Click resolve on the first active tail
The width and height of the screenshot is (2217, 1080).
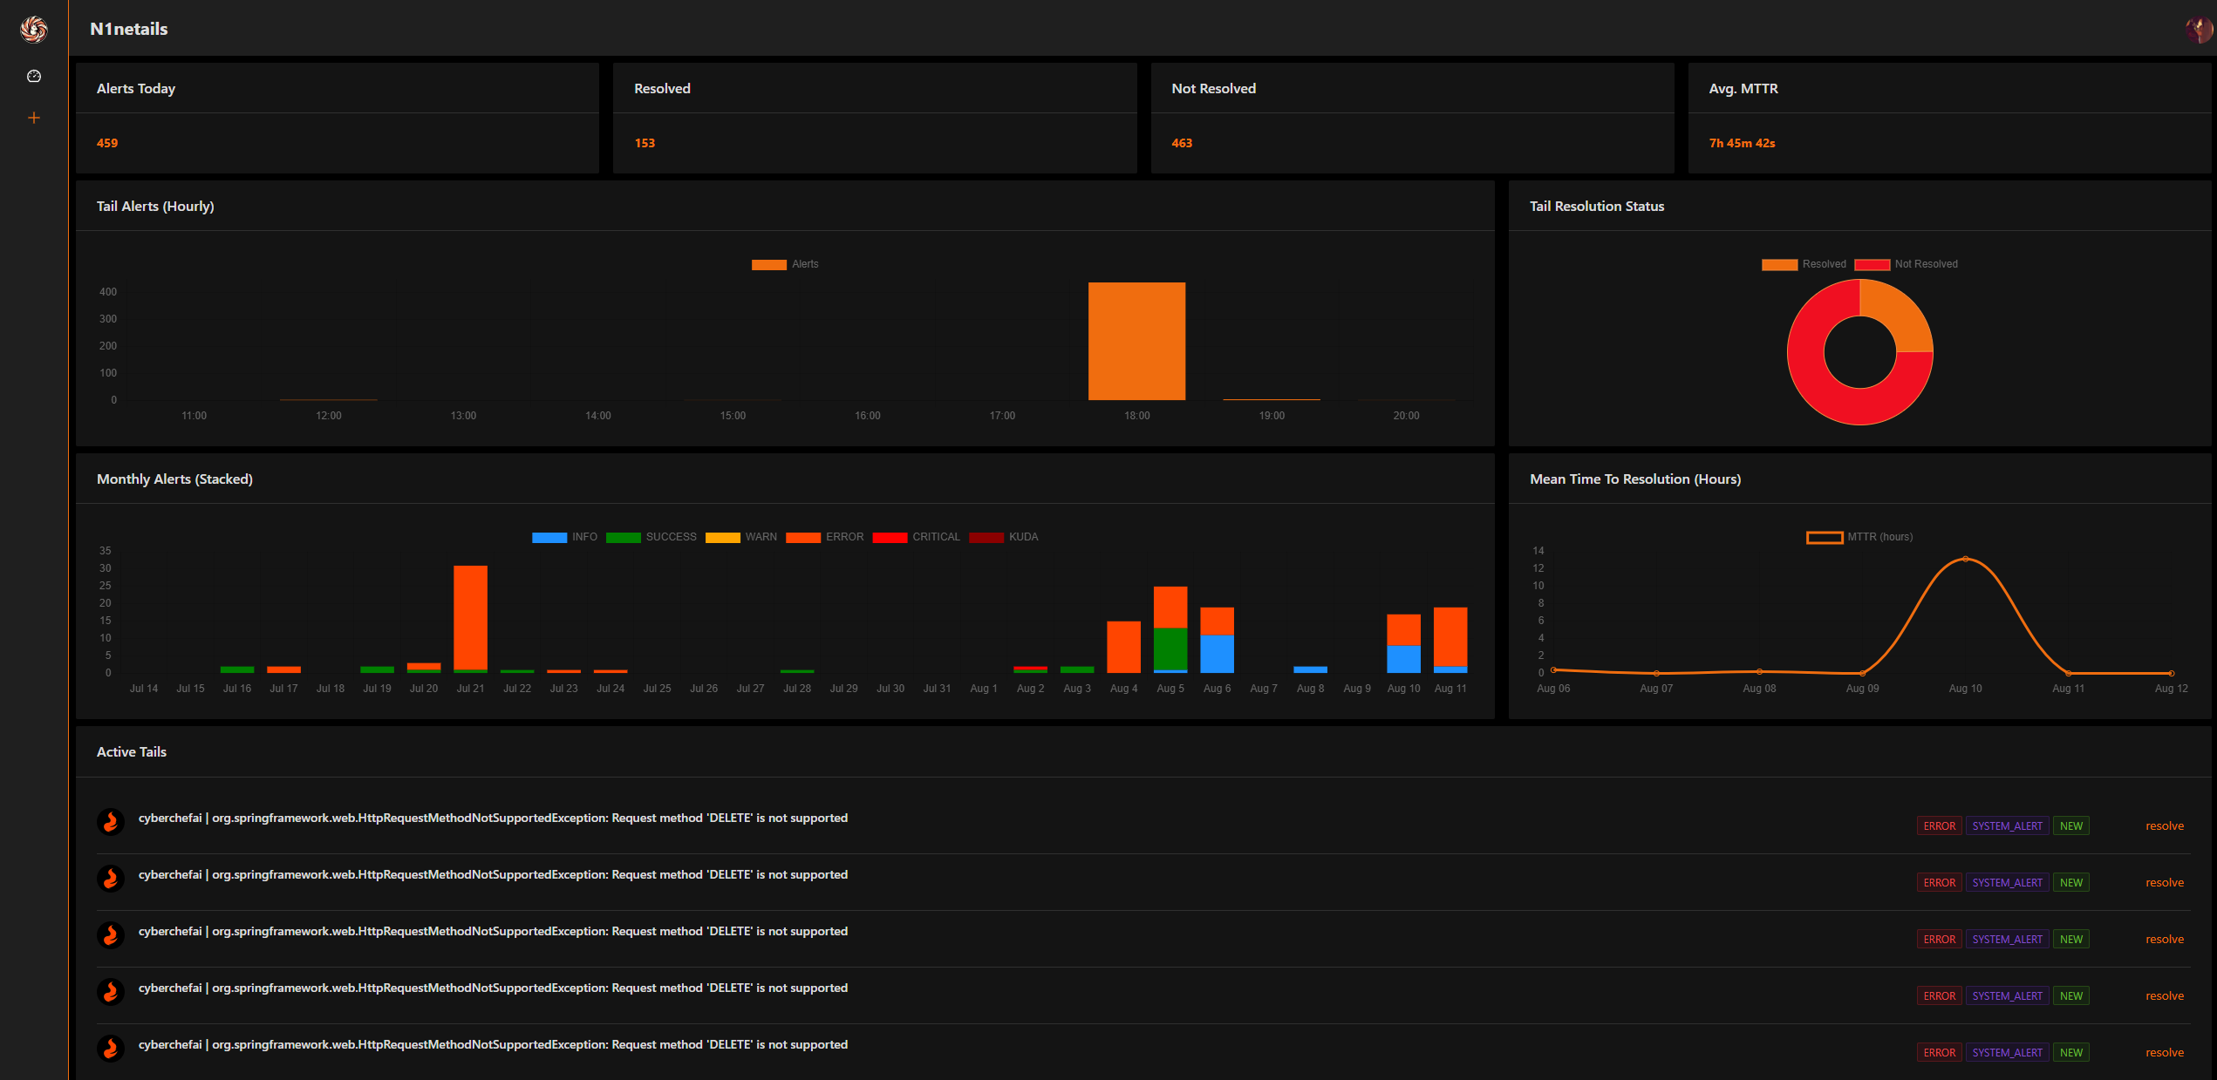tap(2164, 825)
